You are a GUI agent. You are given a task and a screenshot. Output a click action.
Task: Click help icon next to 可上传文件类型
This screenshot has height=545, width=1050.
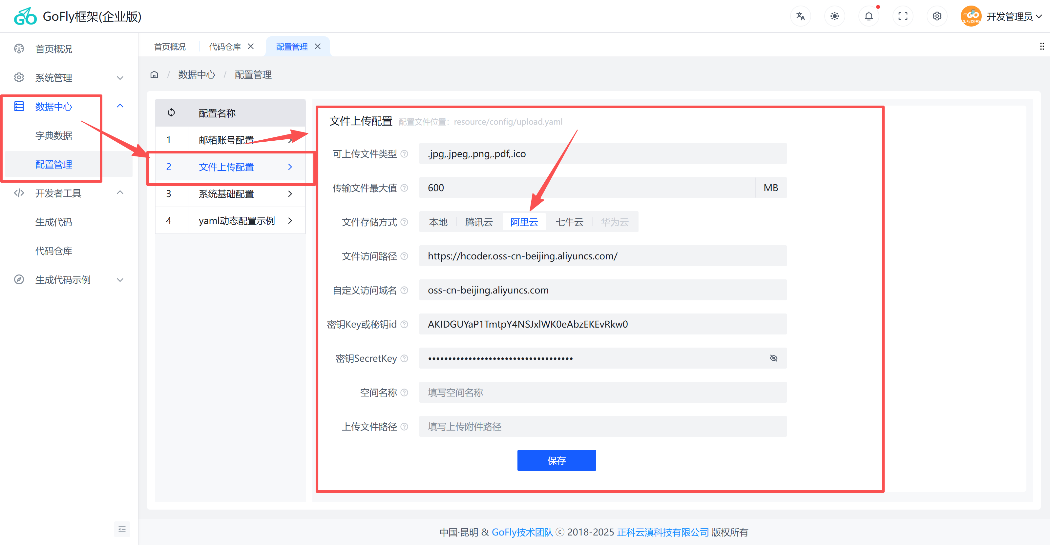[x=404, y=153]
